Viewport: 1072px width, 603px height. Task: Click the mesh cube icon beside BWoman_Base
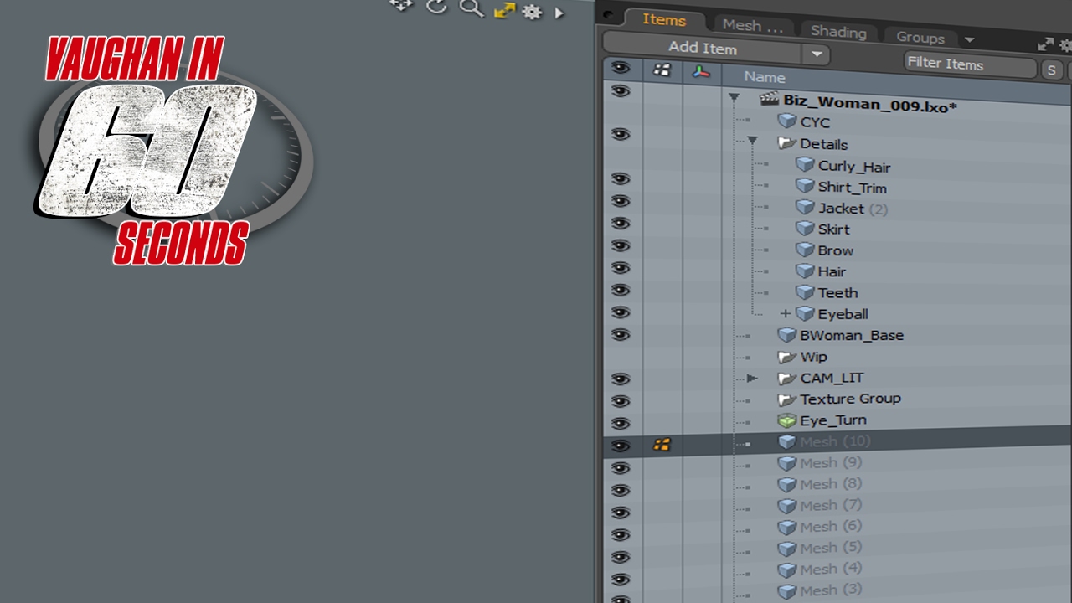coord(786,335)
